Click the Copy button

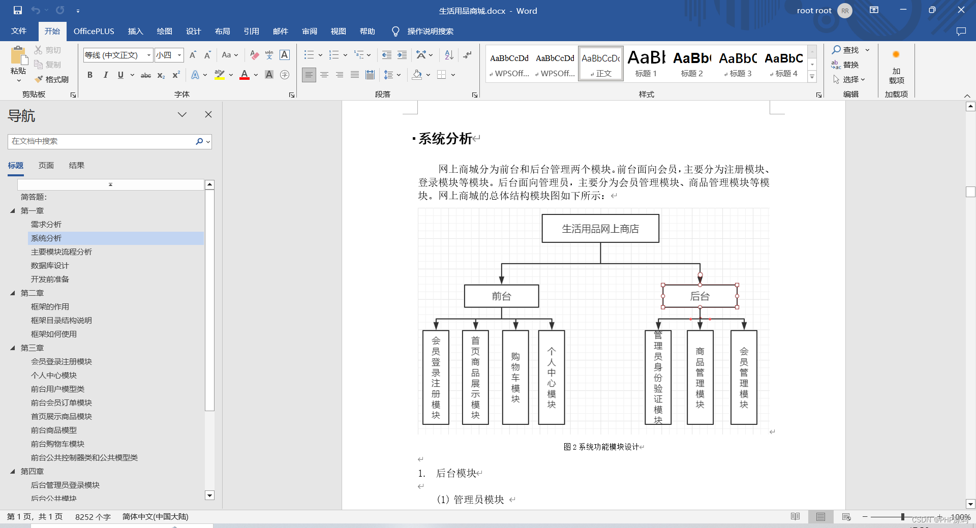(x=48, y=65)
